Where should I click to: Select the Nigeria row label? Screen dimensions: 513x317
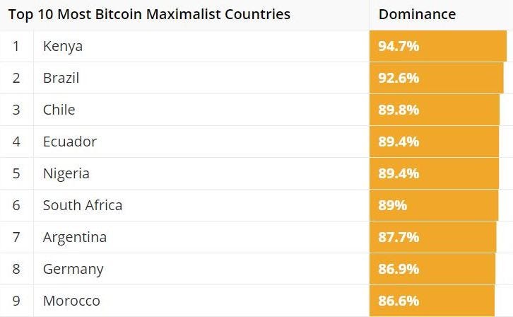[66, 173]
